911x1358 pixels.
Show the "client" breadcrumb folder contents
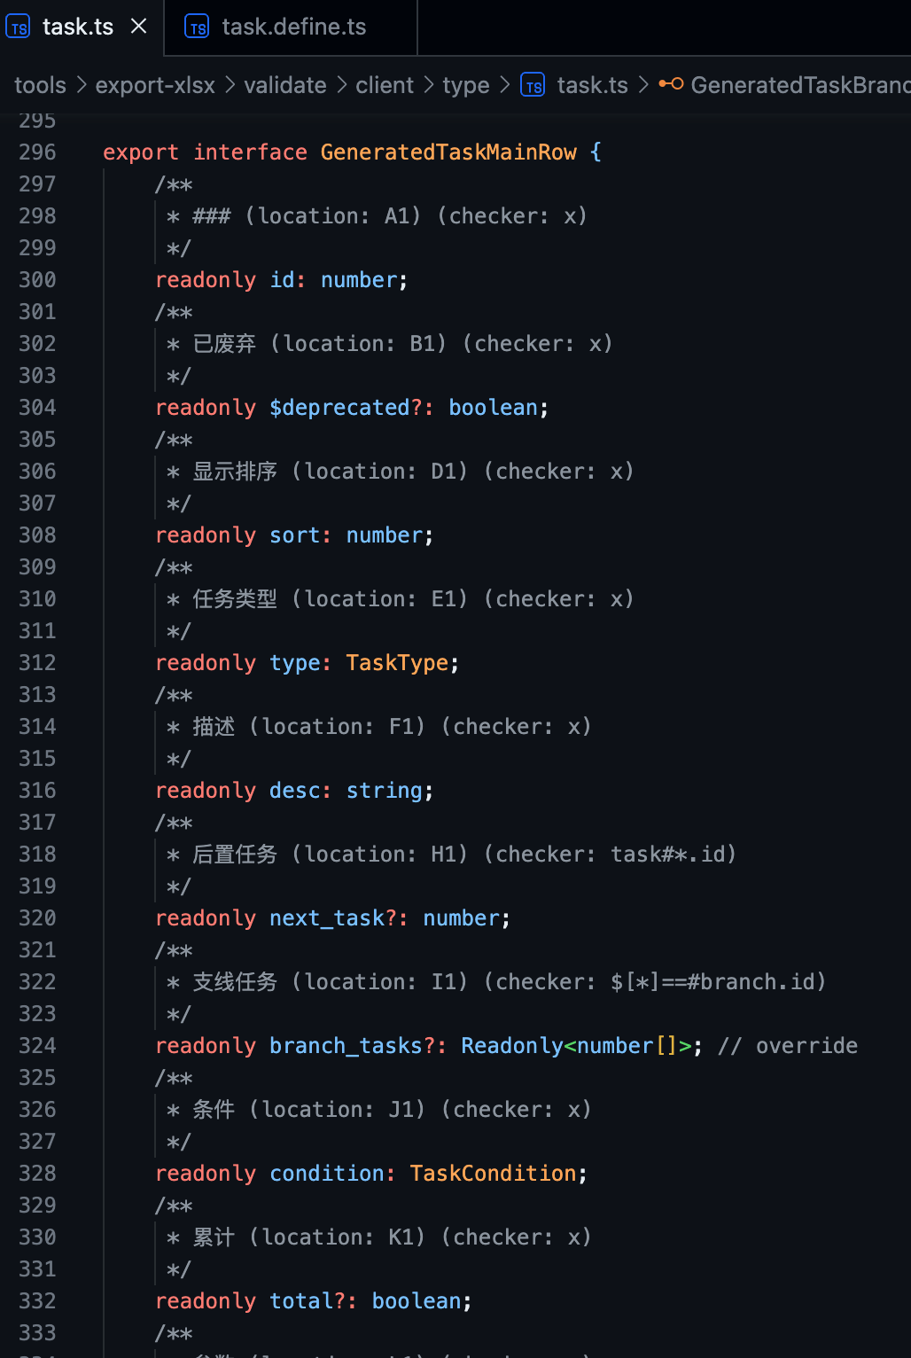point(385,85)
